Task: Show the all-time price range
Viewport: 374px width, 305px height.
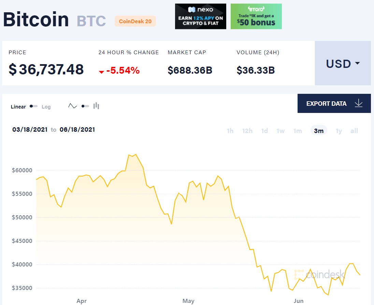Action: 354,131
